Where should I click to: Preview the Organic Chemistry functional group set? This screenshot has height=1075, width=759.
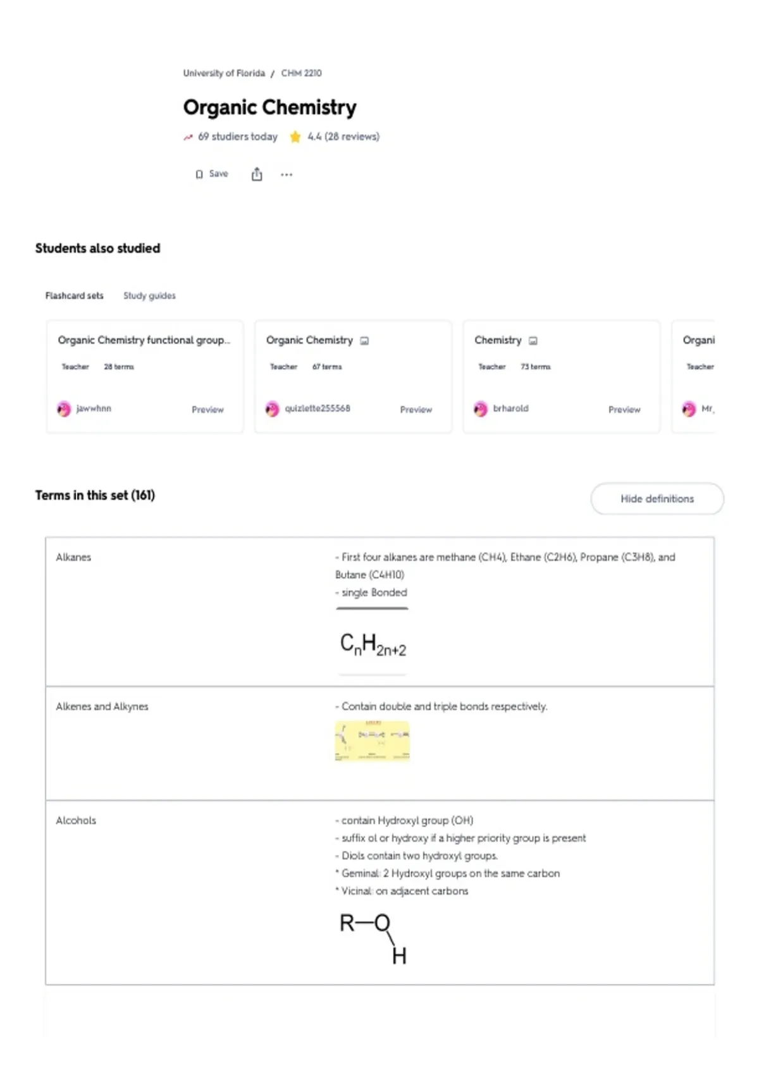207,410
